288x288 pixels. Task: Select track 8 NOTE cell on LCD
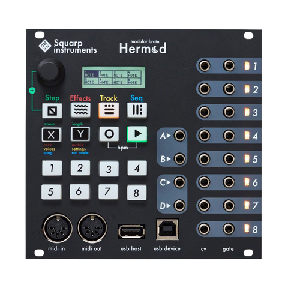click(134, 81)
